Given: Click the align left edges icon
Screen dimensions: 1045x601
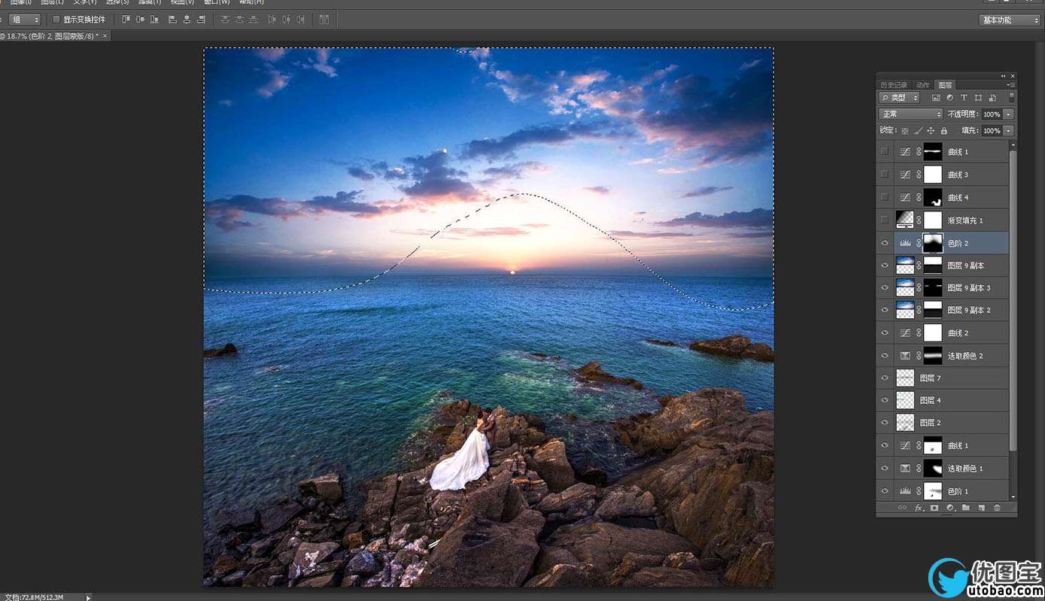Looking at the screenshot, I should 172,20.
